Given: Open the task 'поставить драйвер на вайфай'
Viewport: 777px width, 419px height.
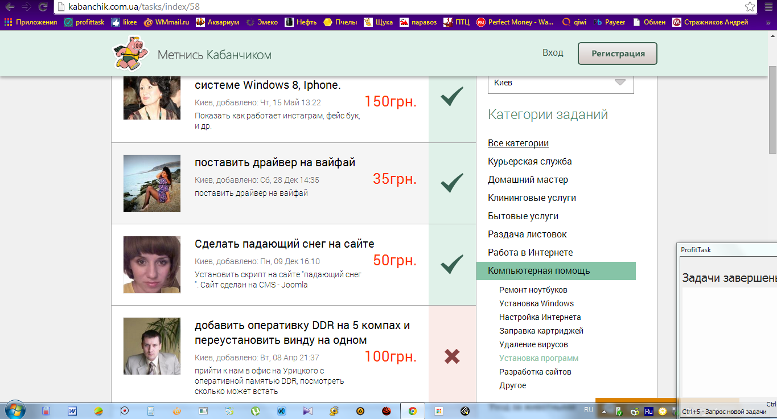Looking at the screenshot, I should 275,162.
